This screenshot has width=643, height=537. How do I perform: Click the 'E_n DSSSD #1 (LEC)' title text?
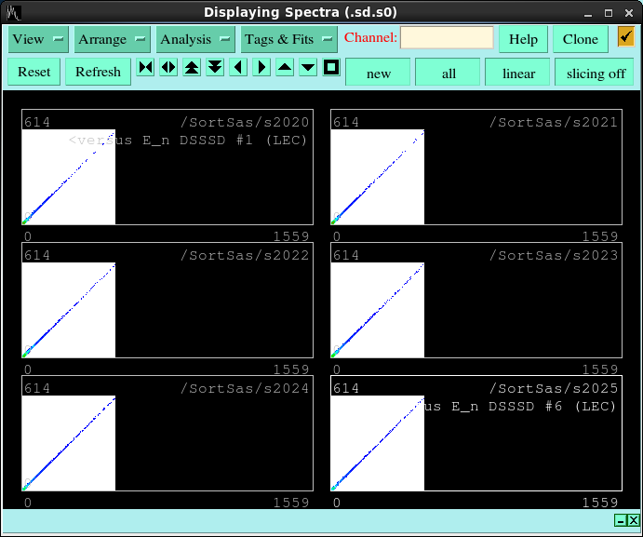point(224,141)
